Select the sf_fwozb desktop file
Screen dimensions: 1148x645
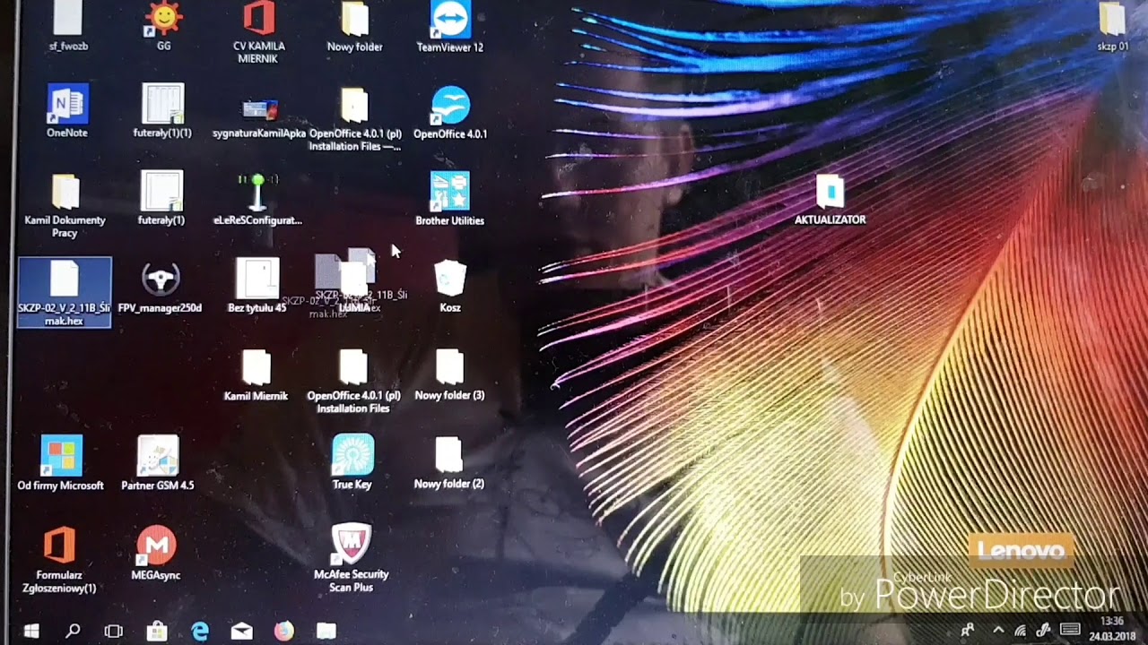(x=68, y=25)
